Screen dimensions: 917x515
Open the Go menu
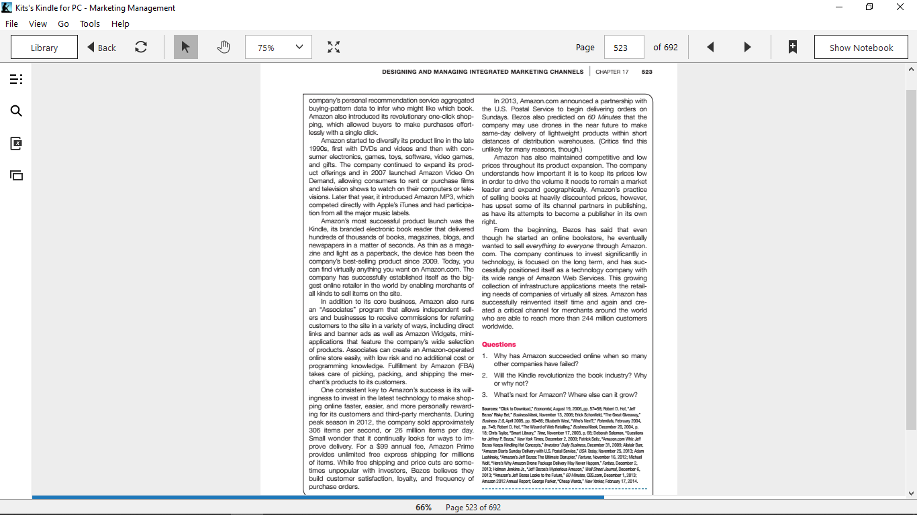tap(63, 23)
